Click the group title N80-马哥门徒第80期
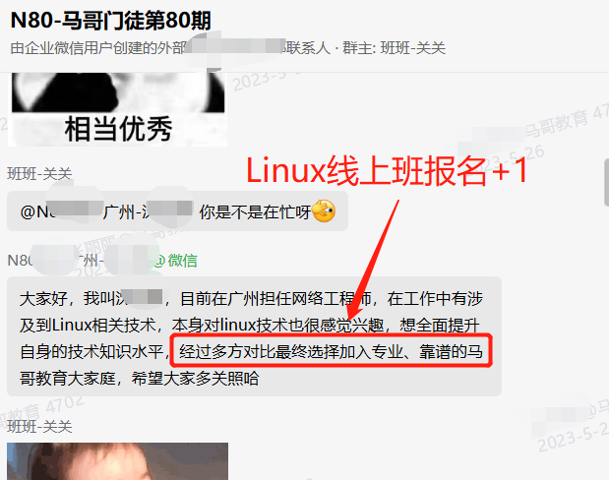The image size is (609, 480). [x=111, y=21]
